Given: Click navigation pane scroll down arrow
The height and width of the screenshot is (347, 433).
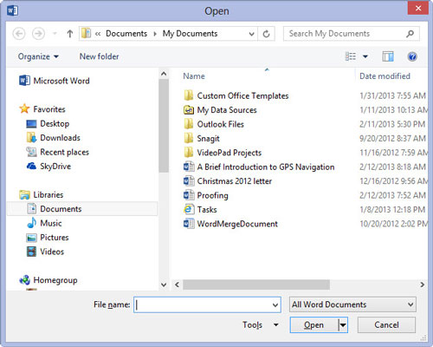Looking at the screenshot, I should coord(164,285).
